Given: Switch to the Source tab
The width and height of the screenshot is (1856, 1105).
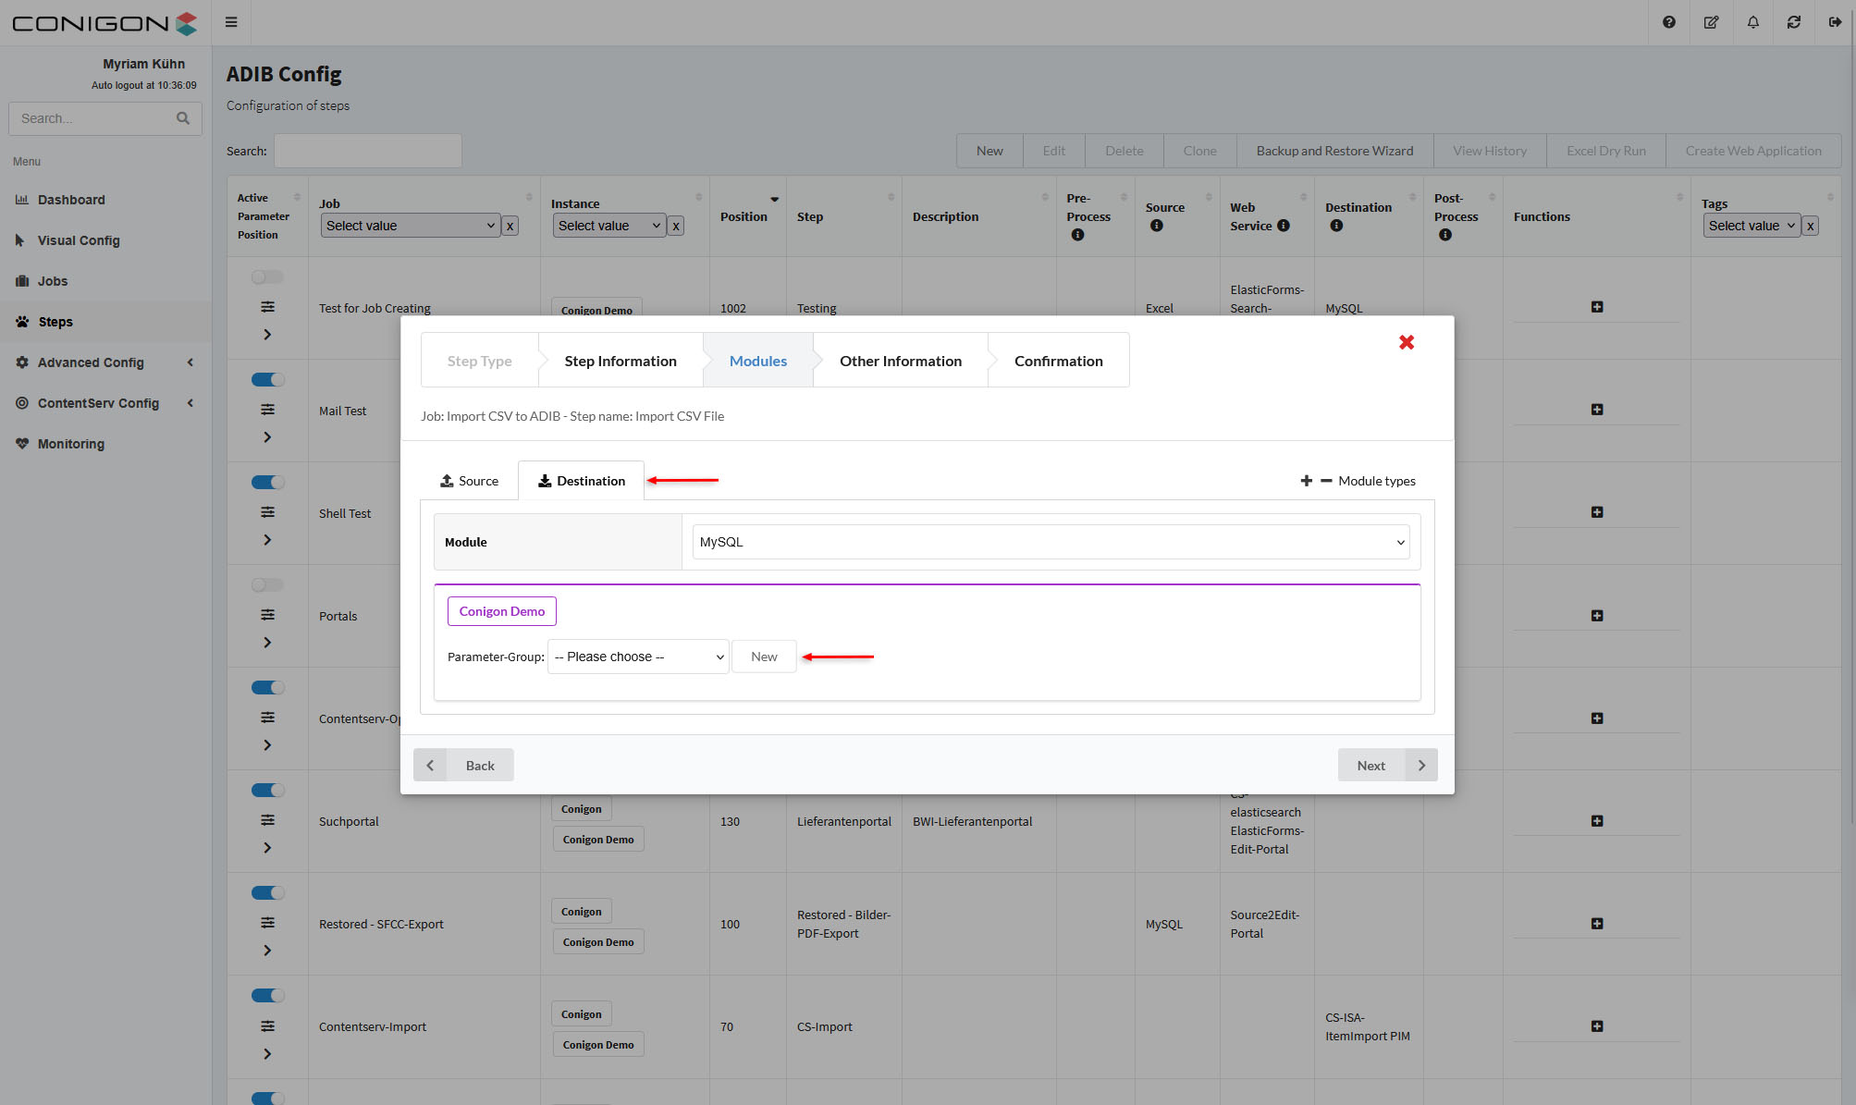Looking at the screenshot, I should coord(469,481).
